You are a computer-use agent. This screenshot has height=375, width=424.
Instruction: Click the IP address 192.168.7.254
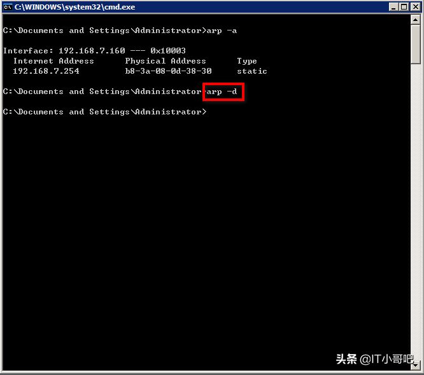46,71
